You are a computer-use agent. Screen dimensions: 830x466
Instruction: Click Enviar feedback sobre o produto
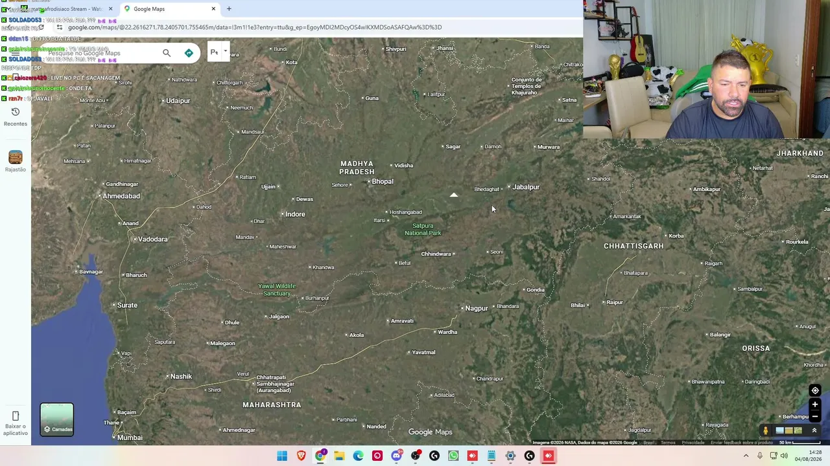(741, 443)
